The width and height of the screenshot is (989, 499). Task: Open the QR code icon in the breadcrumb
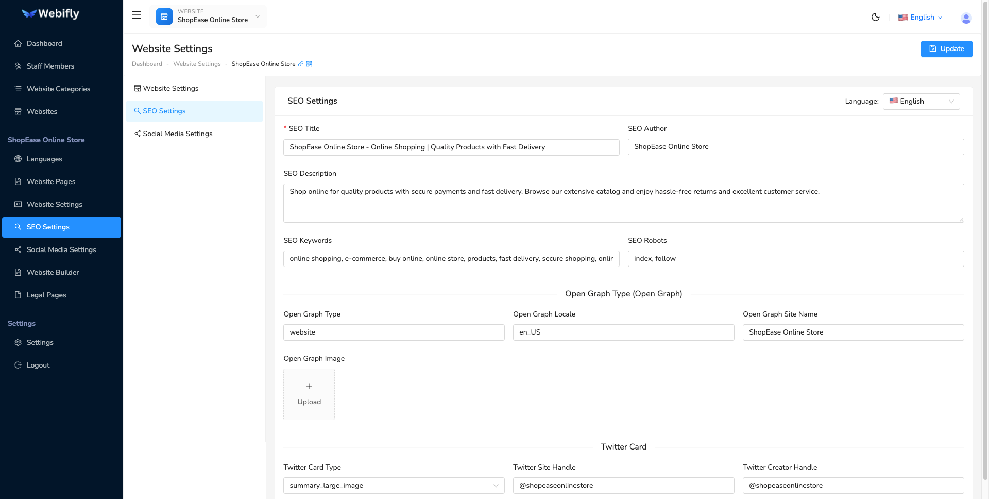pyautogui.click(x=309, y=64)
